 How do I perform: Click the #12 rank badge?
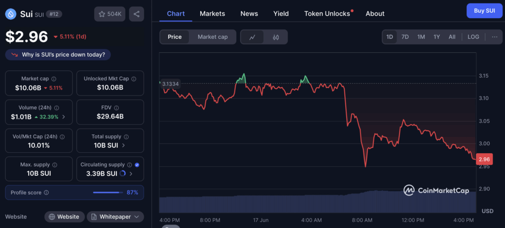point(54,14)
